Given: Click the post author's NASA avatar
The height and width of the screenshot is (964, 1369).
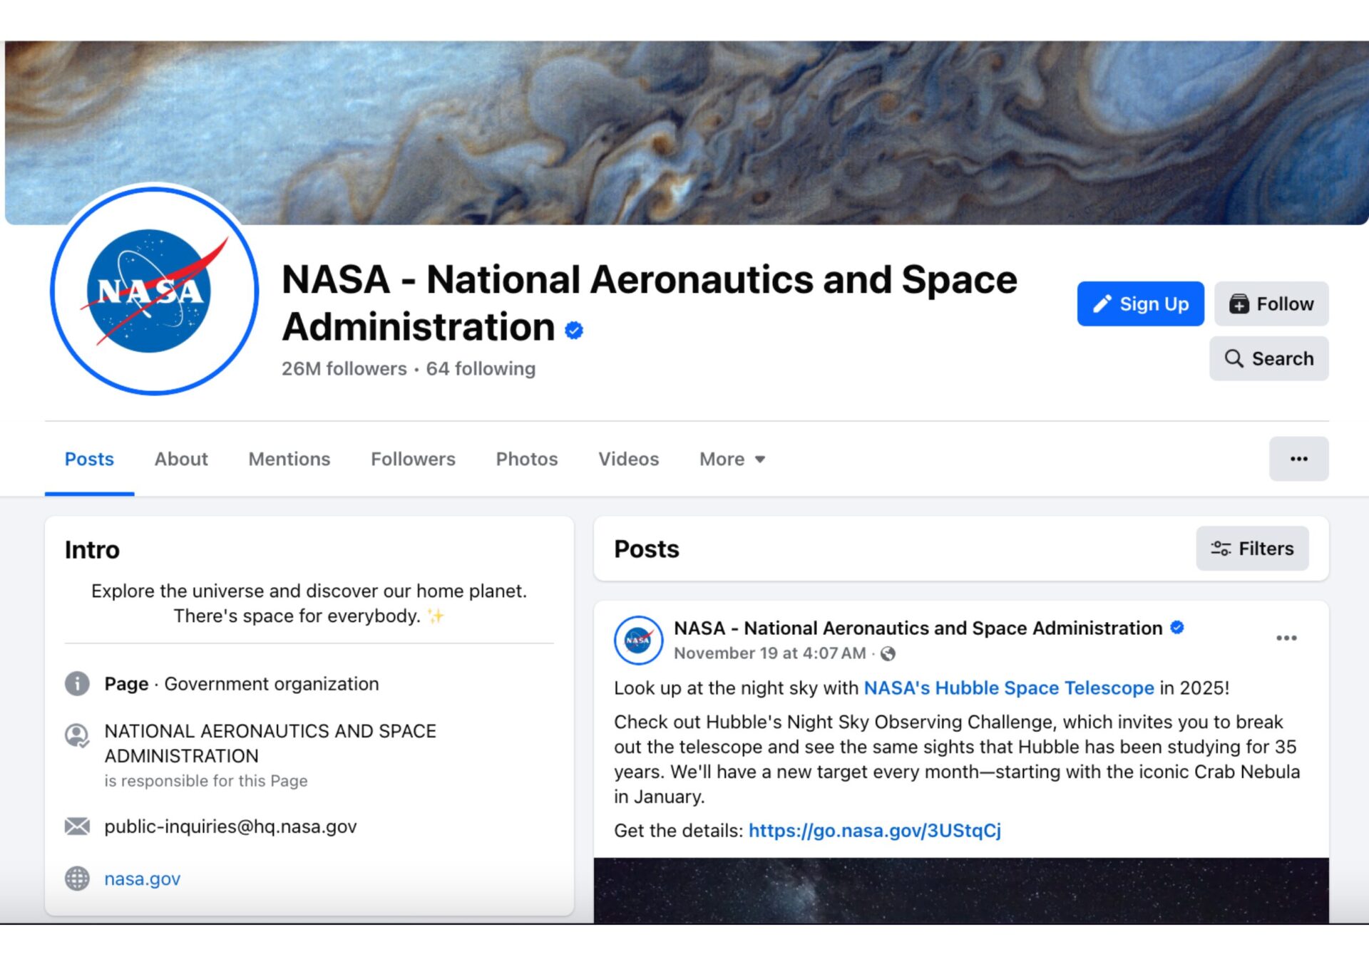Looking at the screenshot, I should [638, 640].
